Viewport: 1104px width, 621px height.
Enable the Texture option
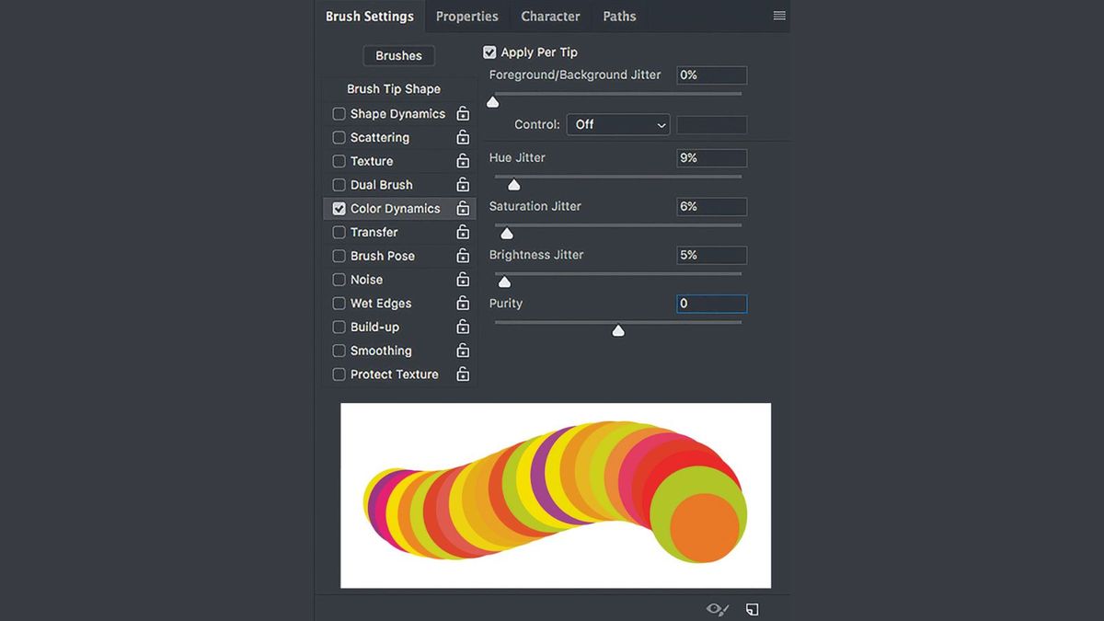(339, 160)
